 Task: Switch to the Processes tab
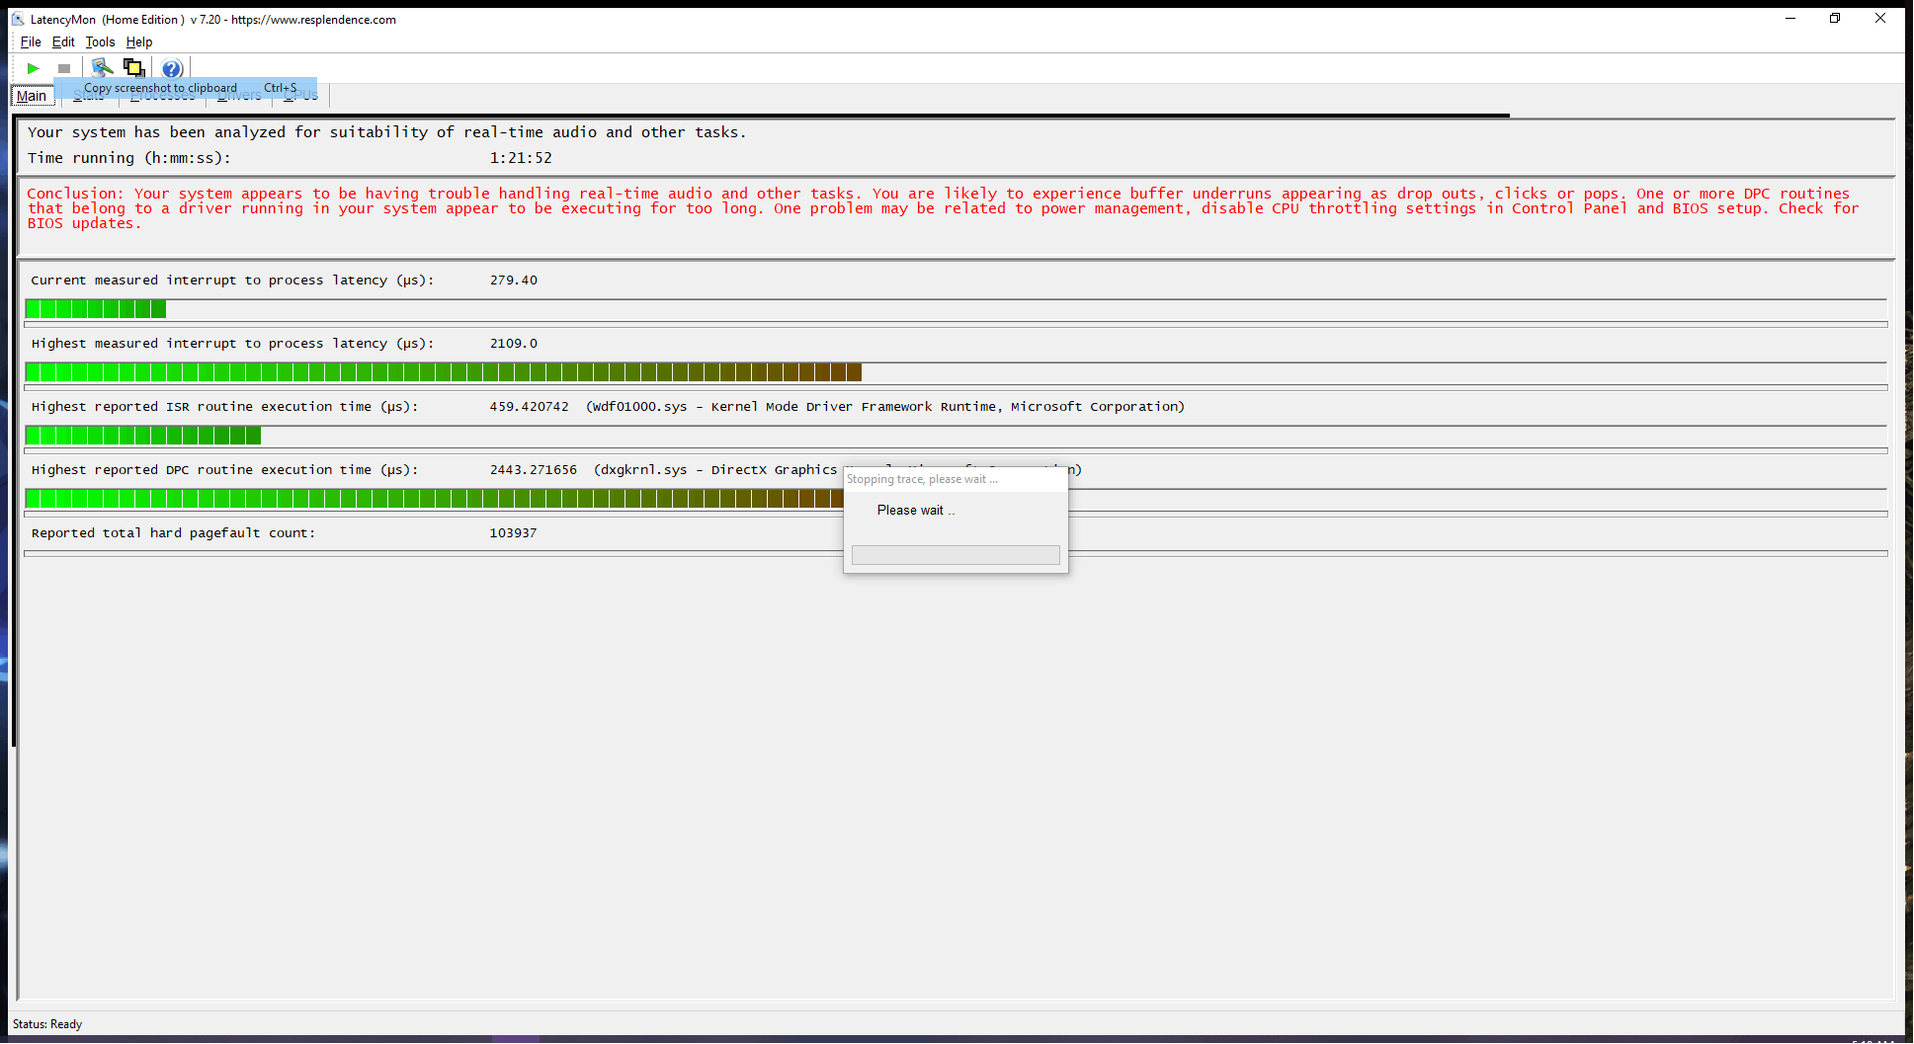(163, 96)
